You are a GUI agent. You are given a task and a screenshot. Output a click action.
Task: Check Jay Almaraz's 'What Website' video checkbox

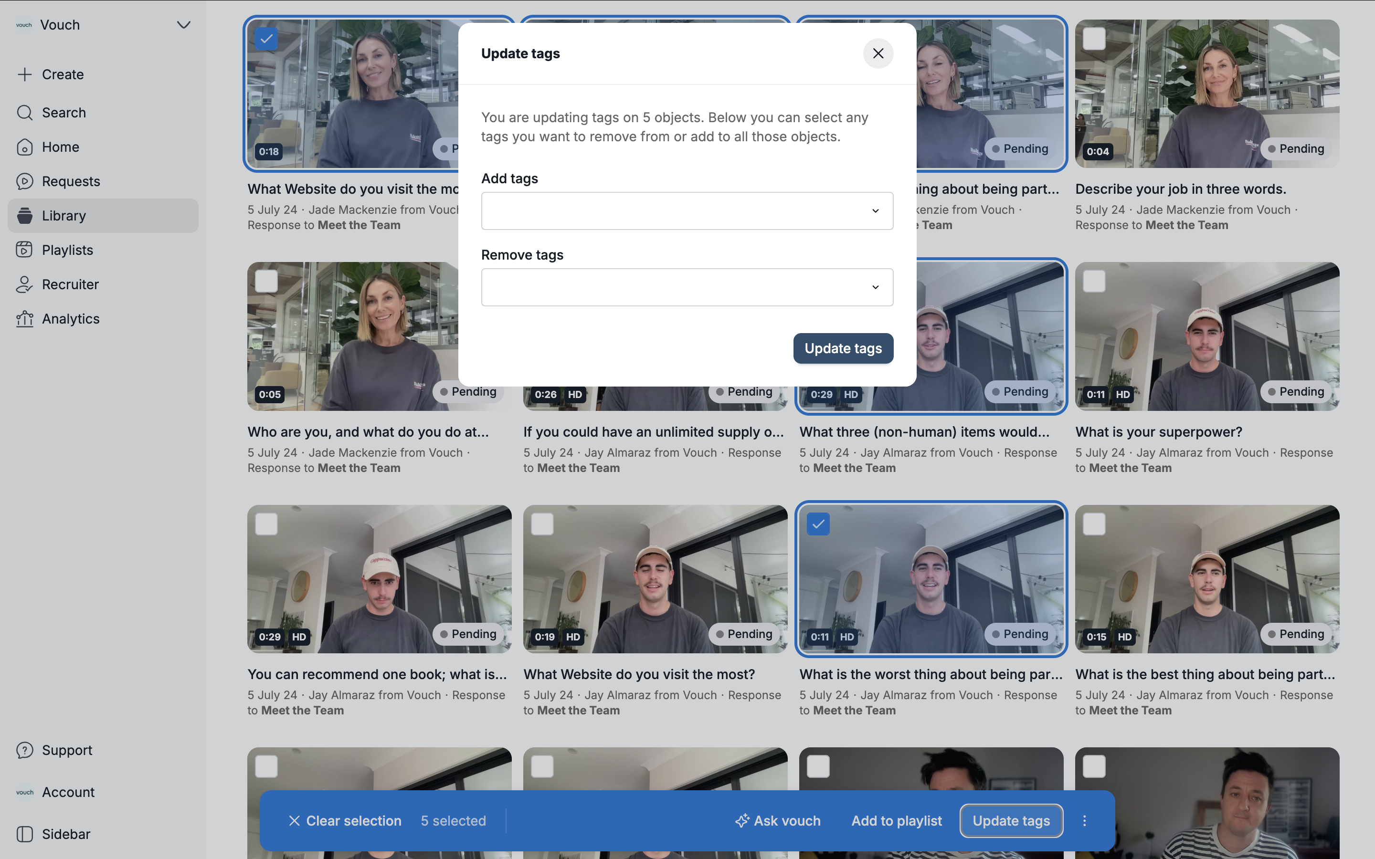[542, 524]
